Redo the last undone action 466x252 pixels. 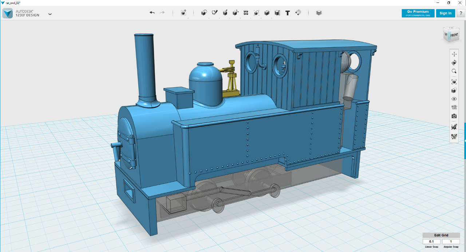click(x=162, y=13)
